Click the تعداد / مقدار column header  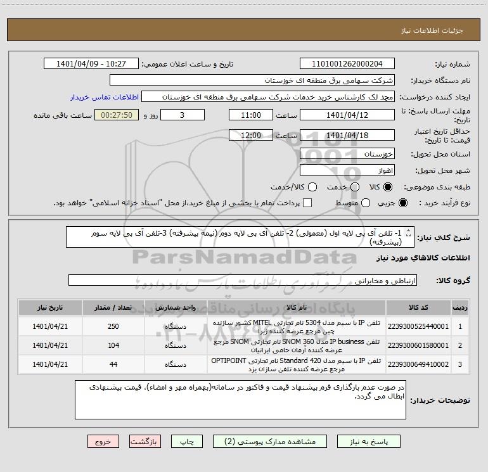(x=113, y=307)
